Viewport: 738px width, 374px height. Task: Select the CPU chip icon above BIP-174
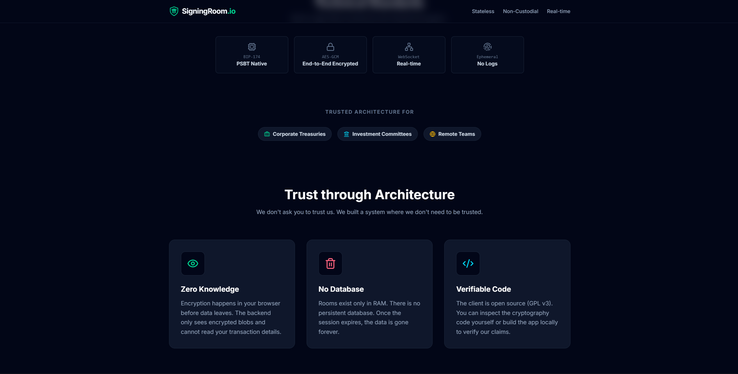[x=252, y=47]
